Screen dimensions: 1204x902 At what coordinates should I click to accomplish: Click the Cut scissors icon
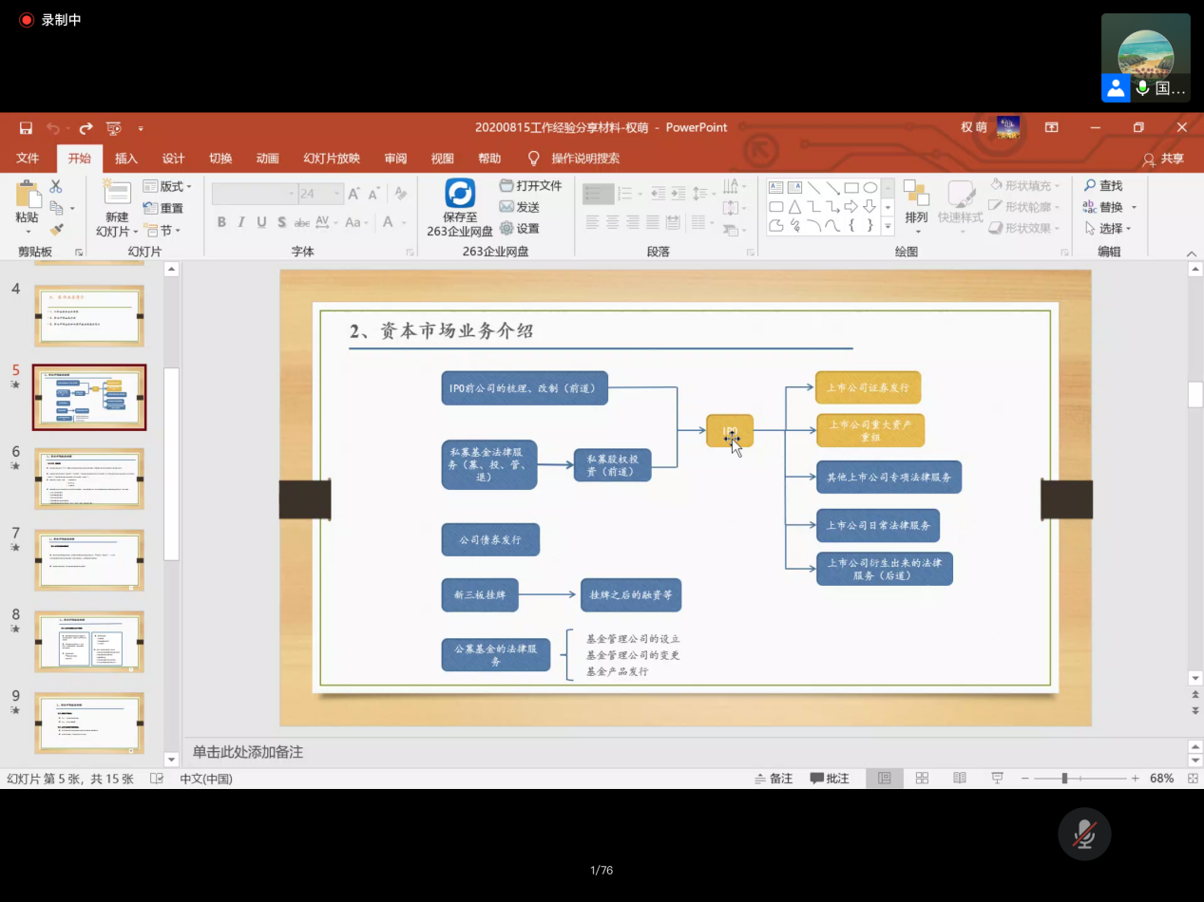[x=56, y=187]
